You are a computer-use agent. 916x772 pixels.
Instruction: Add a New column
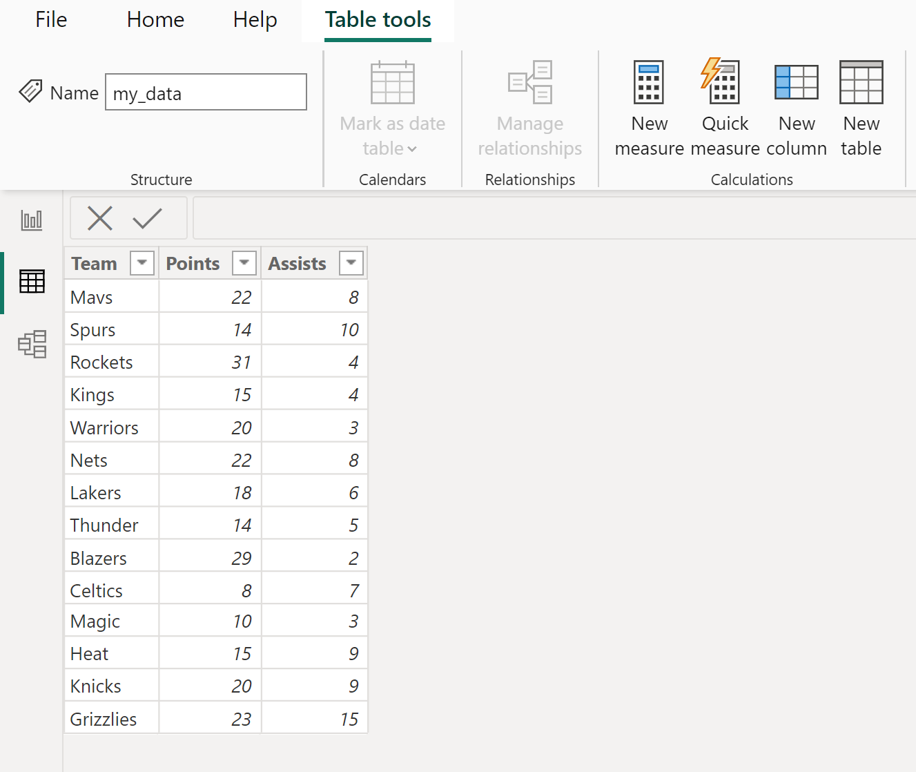tap(797, 109)
